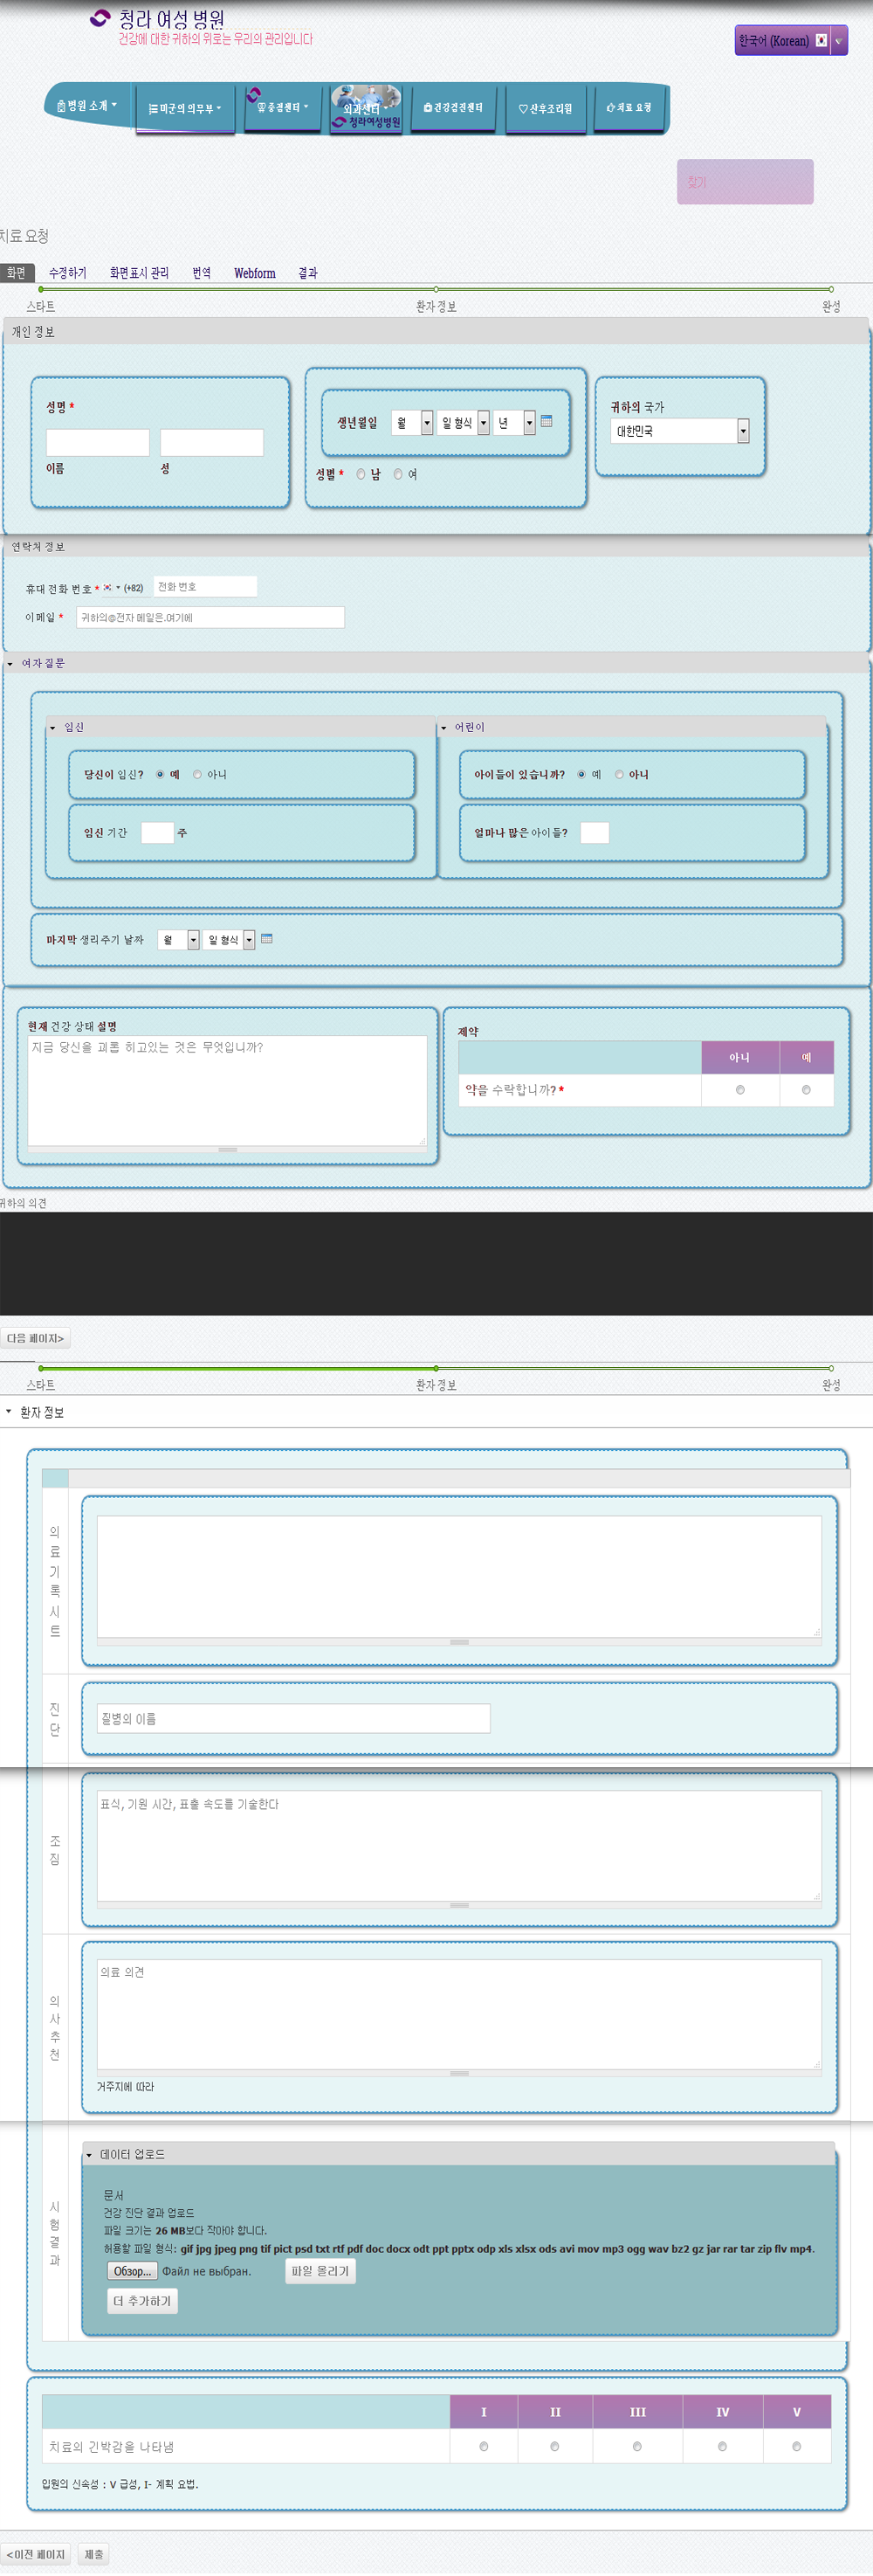This screenshot has width=873, height=2576.
Task: Select the 남 gender radio button
Action: pyautogui.click(x=361, y=475)
